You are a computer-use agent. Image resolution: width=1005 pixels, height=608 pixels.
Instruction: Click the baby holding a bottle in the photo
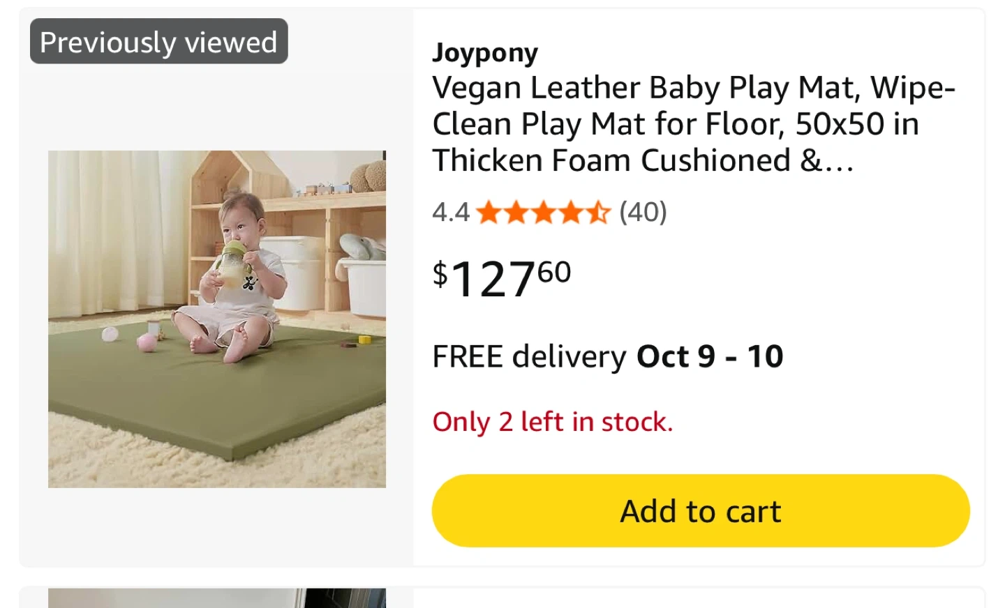pyautogui.click(x=237, y=279)
